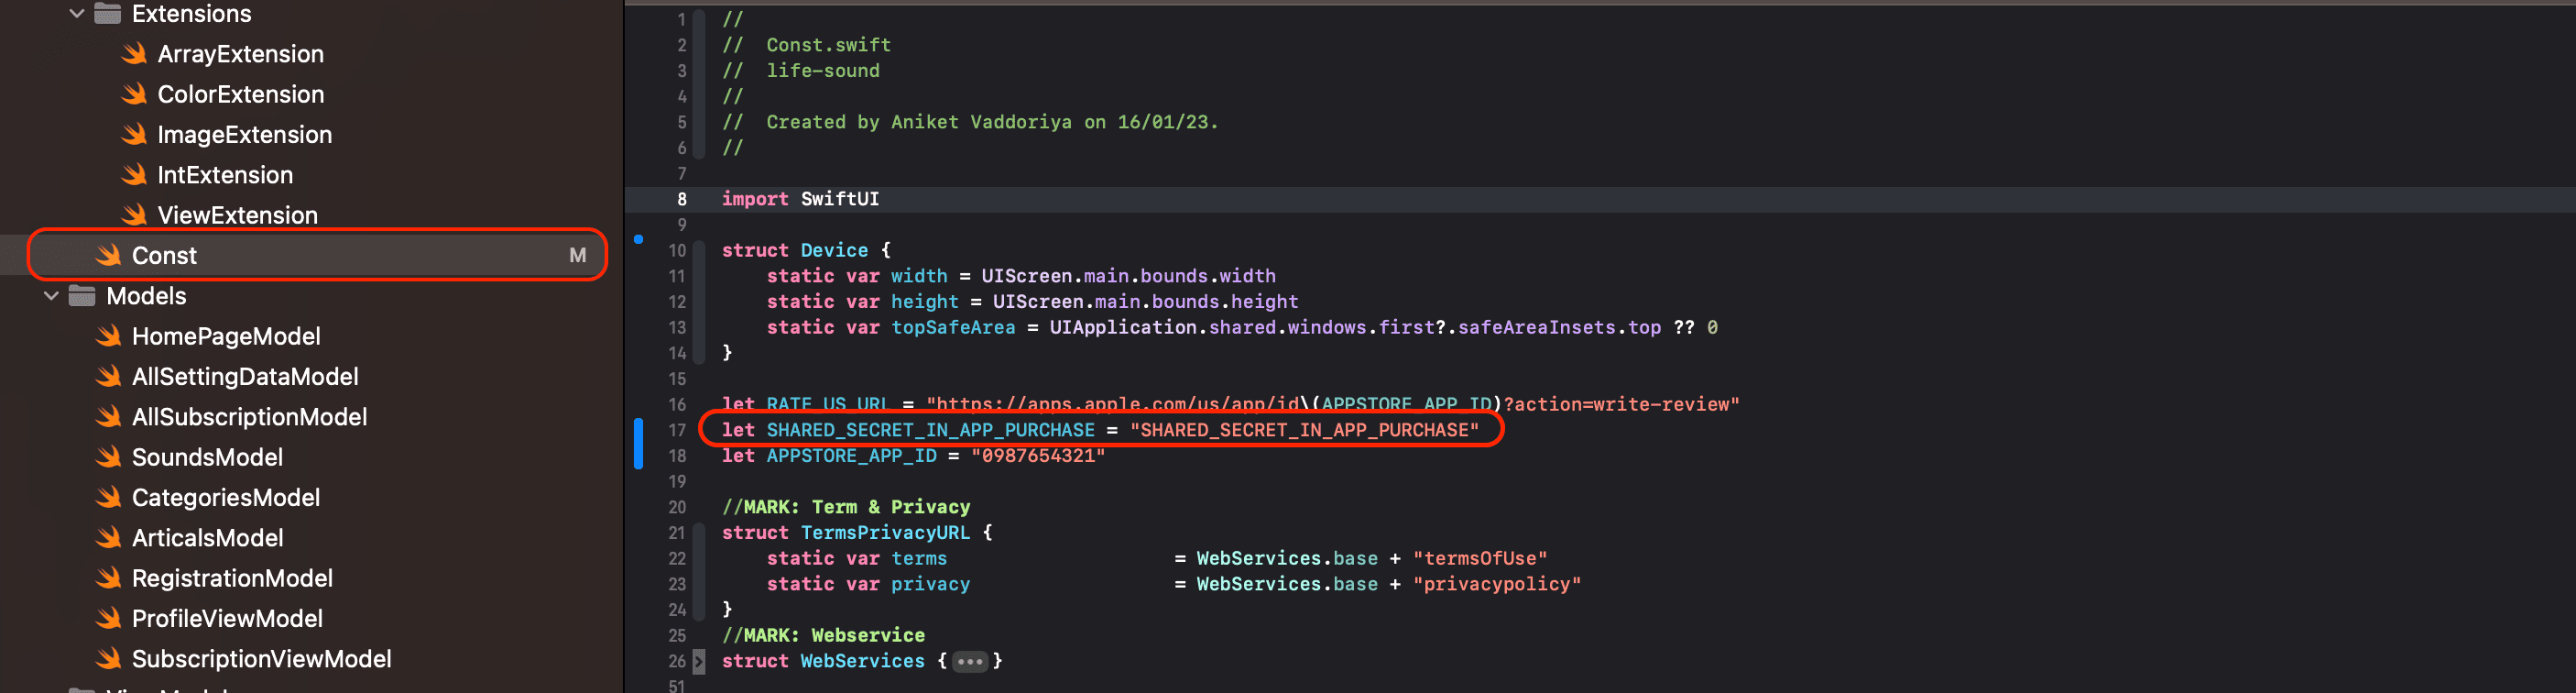Click line number 26 in the gutter
This screenshot has width=2576, height=693.
(x=677, y=661)
